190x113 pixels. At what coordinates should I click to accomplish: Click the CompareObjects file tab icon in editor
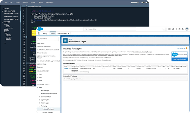tap(26, 6)
